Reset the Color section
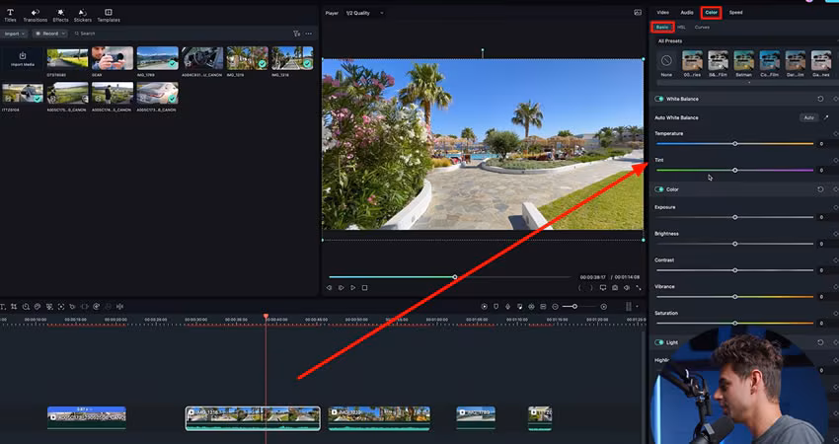 tap(820, 189)
